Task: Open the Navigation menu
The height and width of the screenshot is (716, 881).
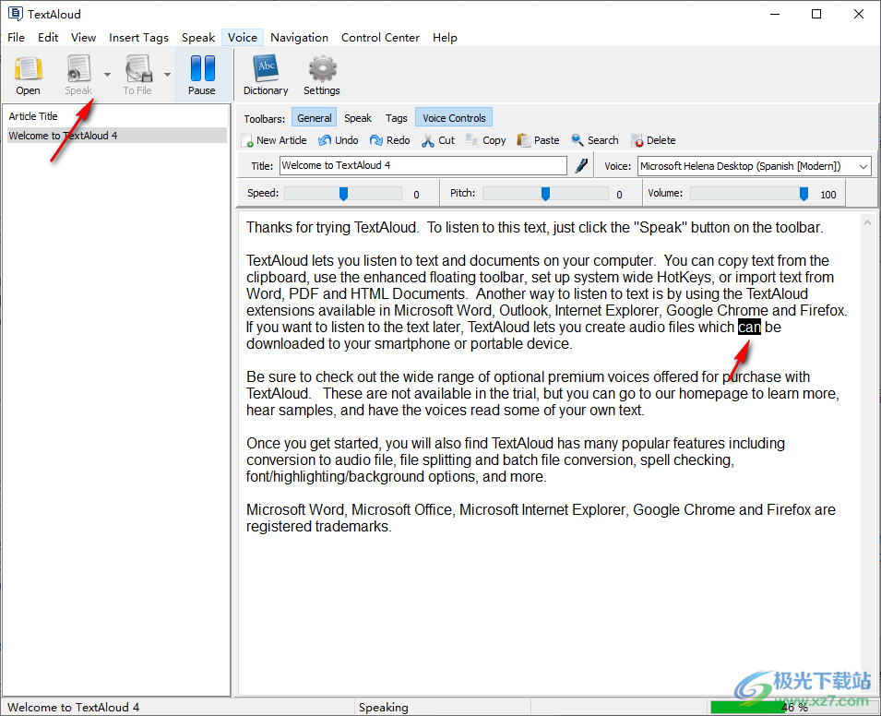Action: [300, 38]
